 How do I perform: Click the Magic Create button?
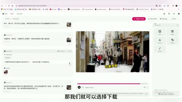point(139,19)
